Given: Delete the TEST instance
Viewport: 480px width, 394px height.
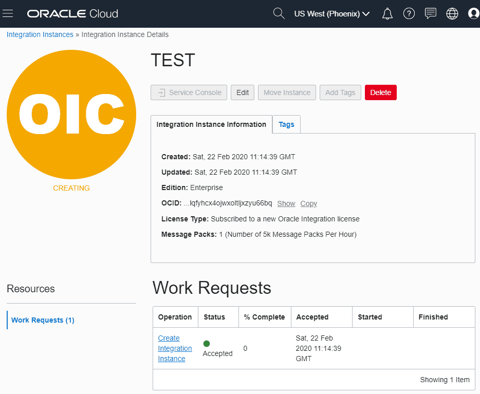Looking at the screenshot, I should (380, 92).
